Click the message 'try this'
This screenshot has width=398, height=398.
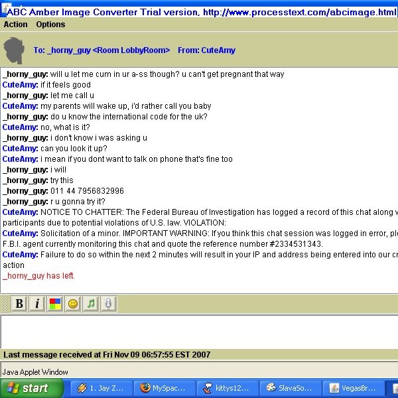point(62,180)
